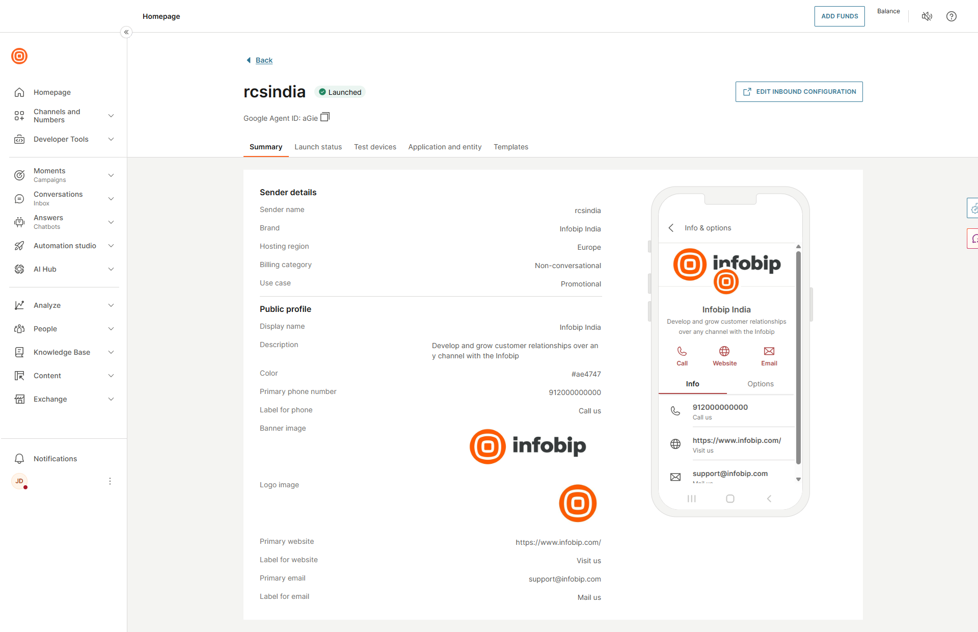Copy the Google Agent ID icon
The width and height of the screenshot is (978, 632).
pos(324,117)
